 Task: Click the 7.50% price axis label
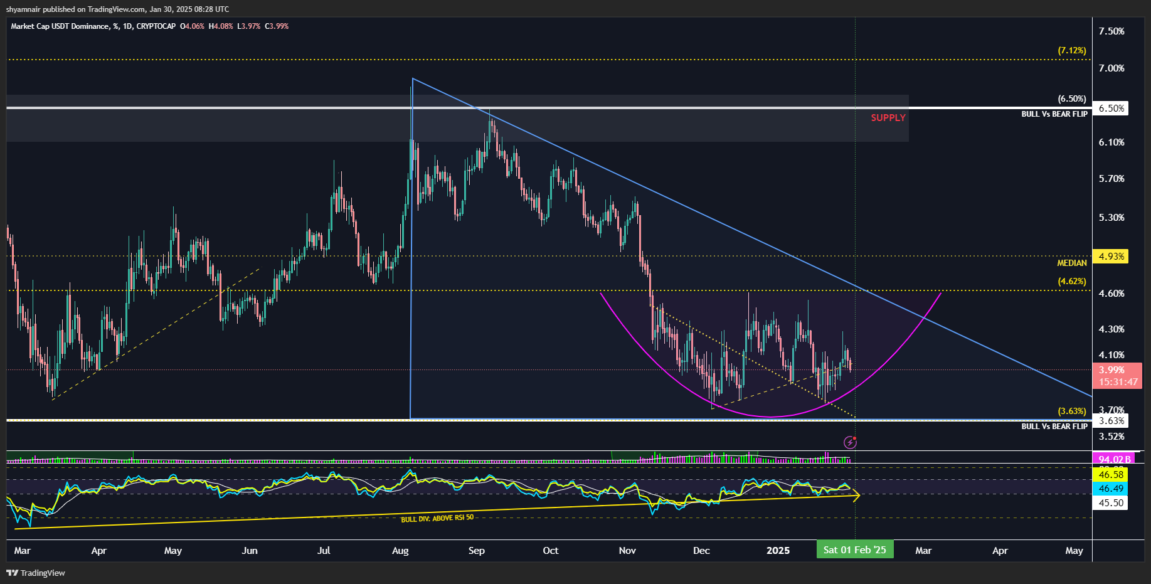pyautogui.click(x=1111, y=31)
